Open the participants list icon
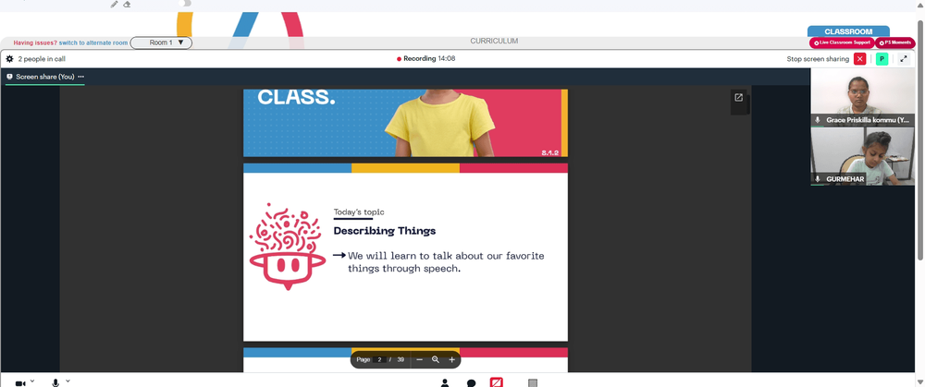The height and width of the screenshot is (387, 925). 445,383
